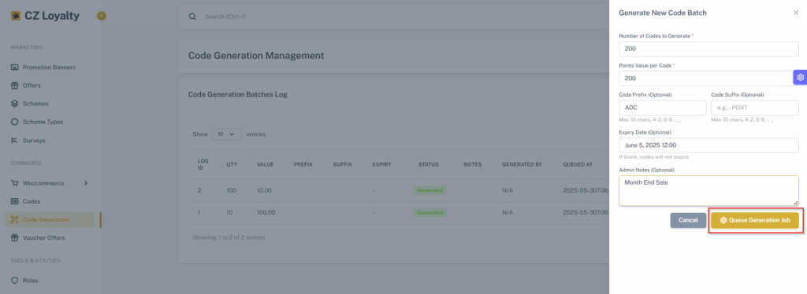Click the Roles shield icon
This screenshot has height=294, width=807.
tap(14, 281)
